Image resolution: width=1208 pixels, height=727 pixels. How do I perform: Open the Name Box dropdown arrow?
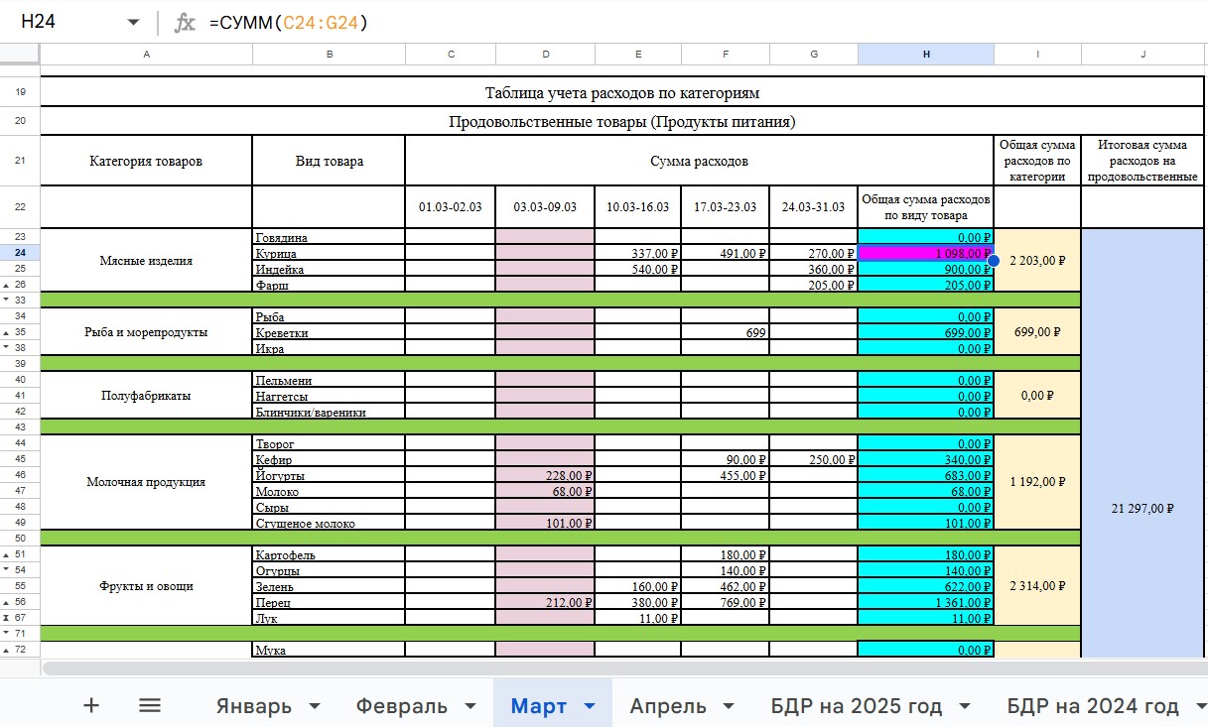tap(133, 22)
